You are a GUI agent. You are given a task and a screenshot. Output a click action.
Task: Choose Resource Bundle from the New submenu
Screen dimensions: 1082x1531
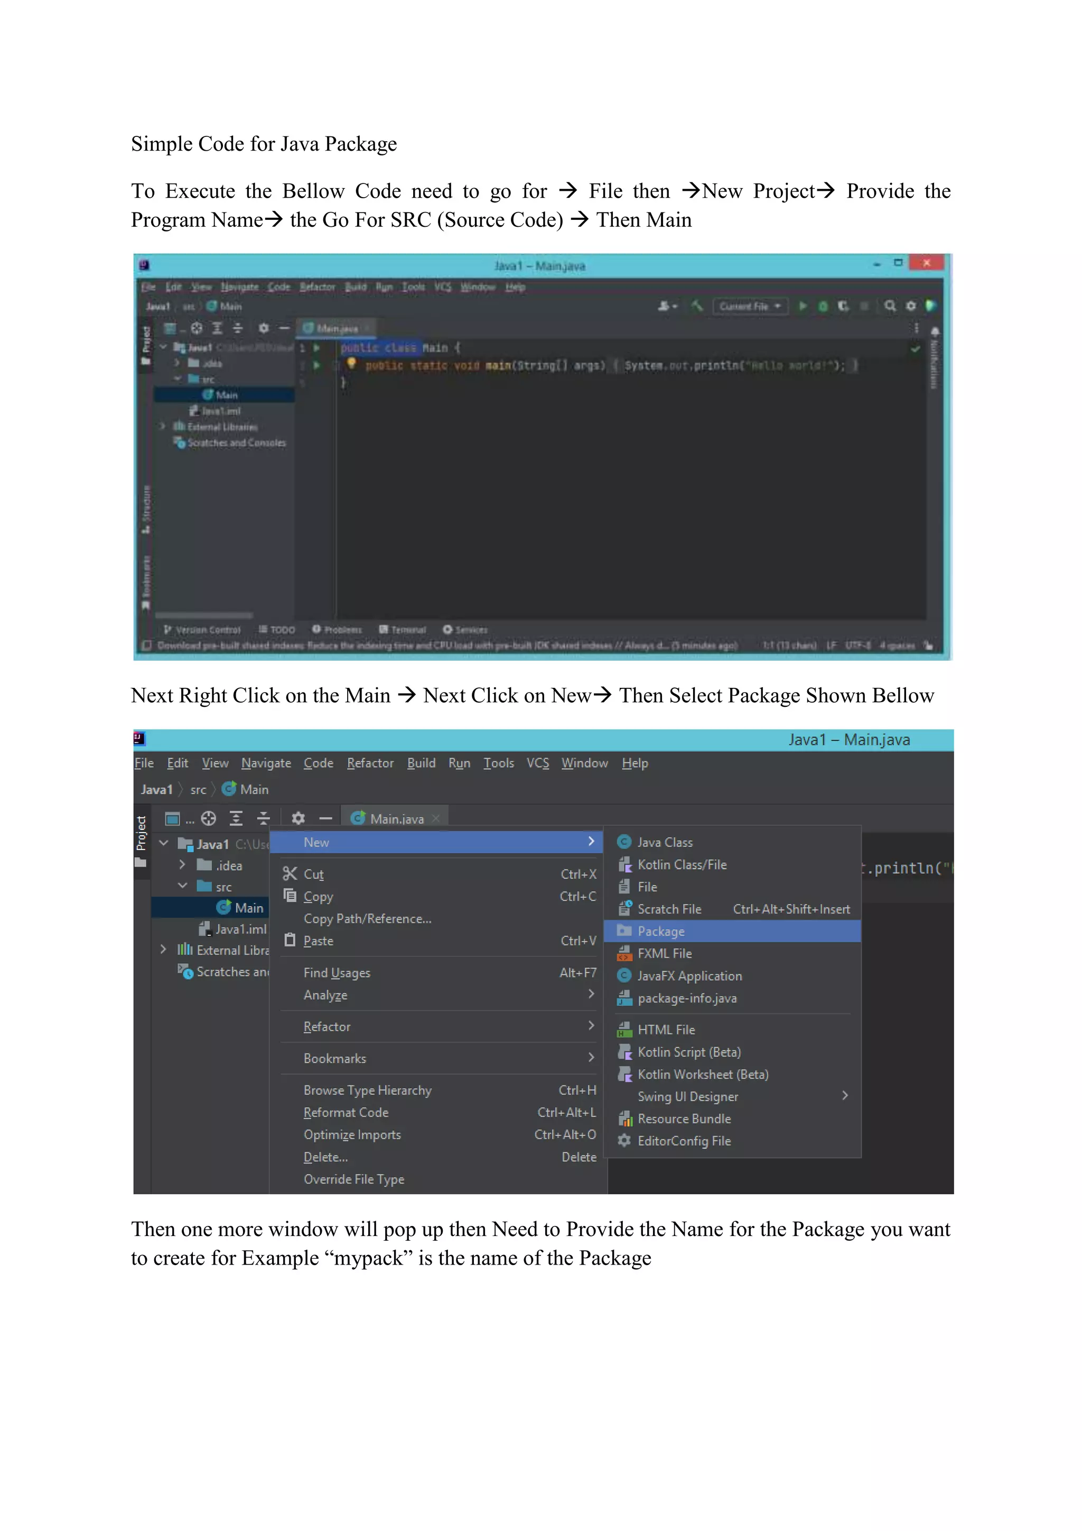click(x=732, y=1118)
